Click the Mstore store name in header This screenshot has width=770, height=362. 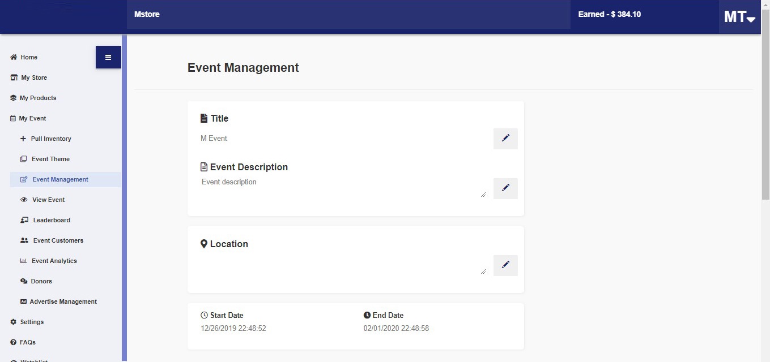(147, 14)
